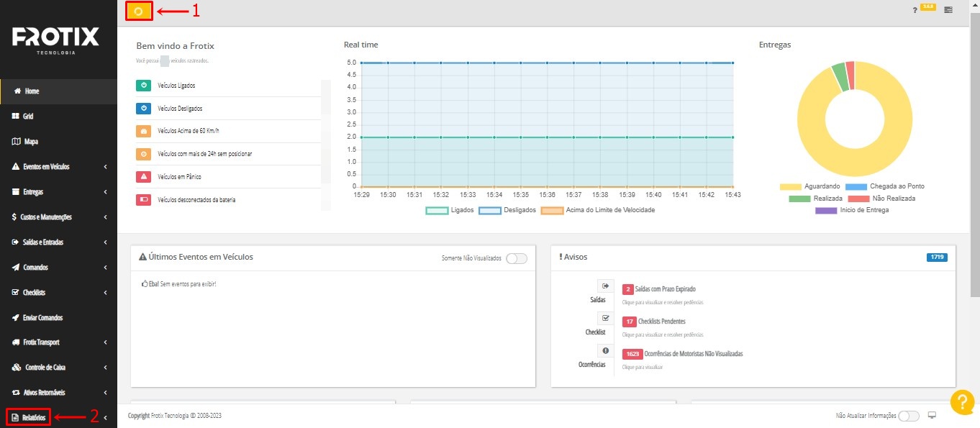Toggle the Somente Não Visualizados switch
The height and width of the screenshot is (428, 980).
[516, 258]
